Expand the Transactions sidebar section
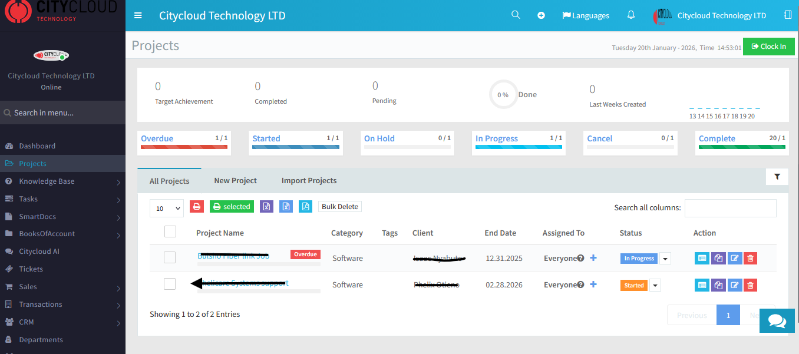This screenshot has height=354, width=799. click(62, 305)
